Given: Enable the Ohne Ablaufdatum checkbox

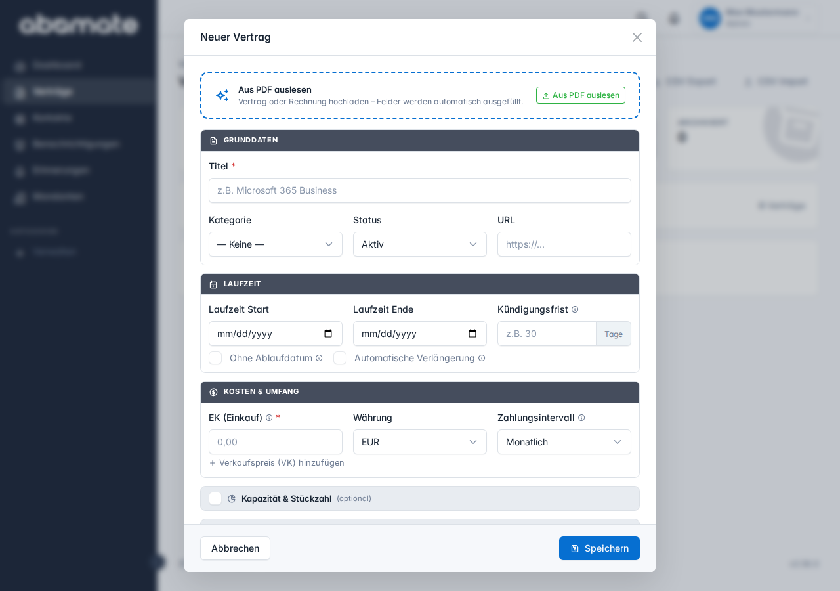Looking at the screenshot, I should (x=215, y=358).
